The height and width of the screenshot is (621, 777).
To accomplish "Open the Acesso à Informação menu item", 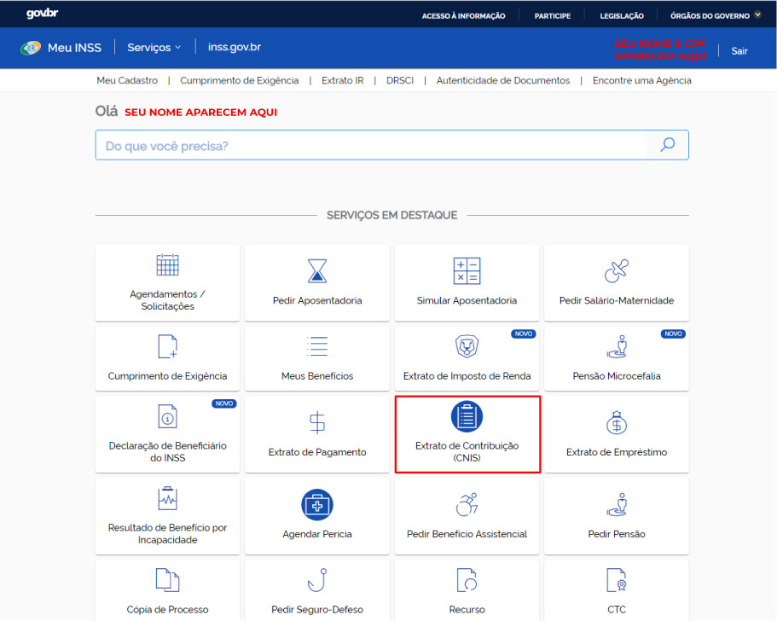I will tap(463, 16).
